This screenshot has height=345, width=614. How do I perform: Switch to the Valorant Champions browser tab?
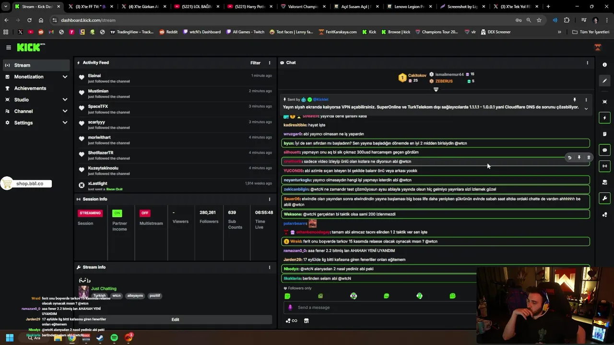click(303, 7)
